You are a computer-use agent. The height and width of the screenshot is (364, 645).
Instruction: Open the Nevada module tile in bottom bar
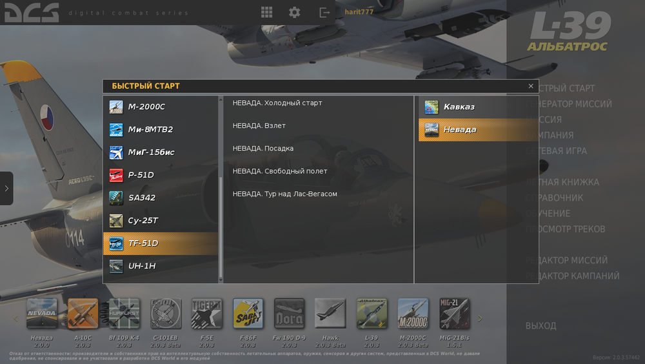41,314
